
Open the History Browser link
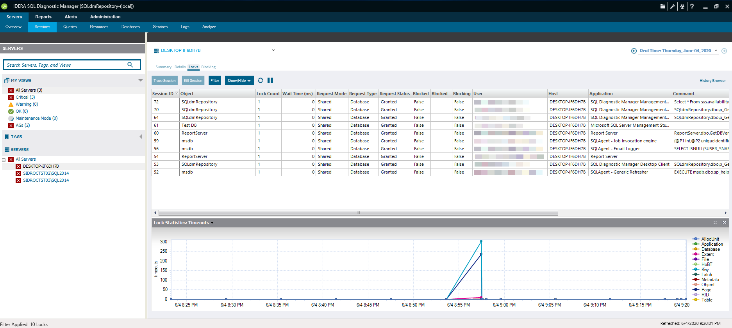point(712,81)
